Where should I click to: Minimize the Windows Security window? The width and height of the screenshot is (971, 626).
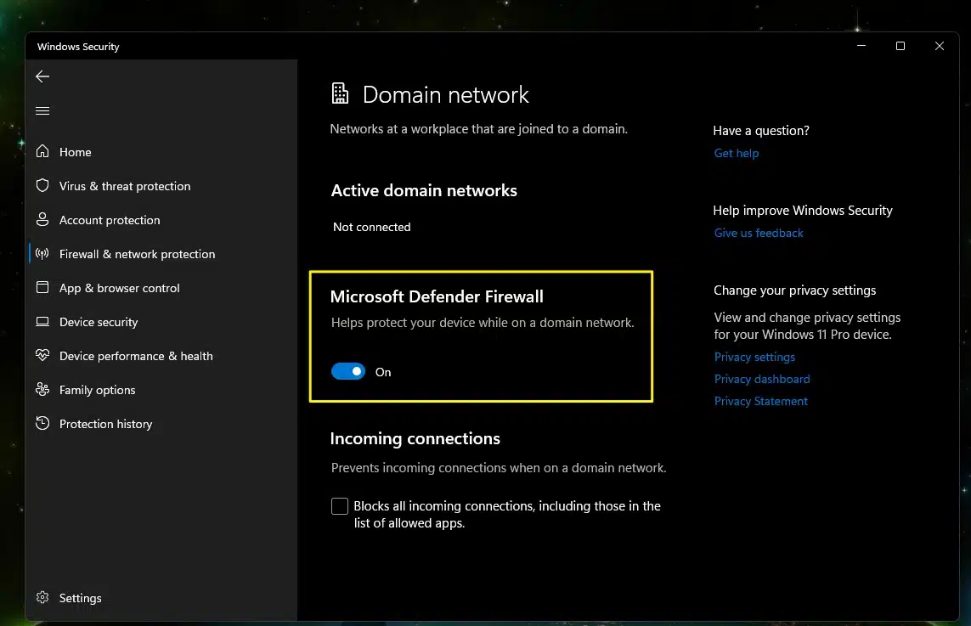(861, 46)
